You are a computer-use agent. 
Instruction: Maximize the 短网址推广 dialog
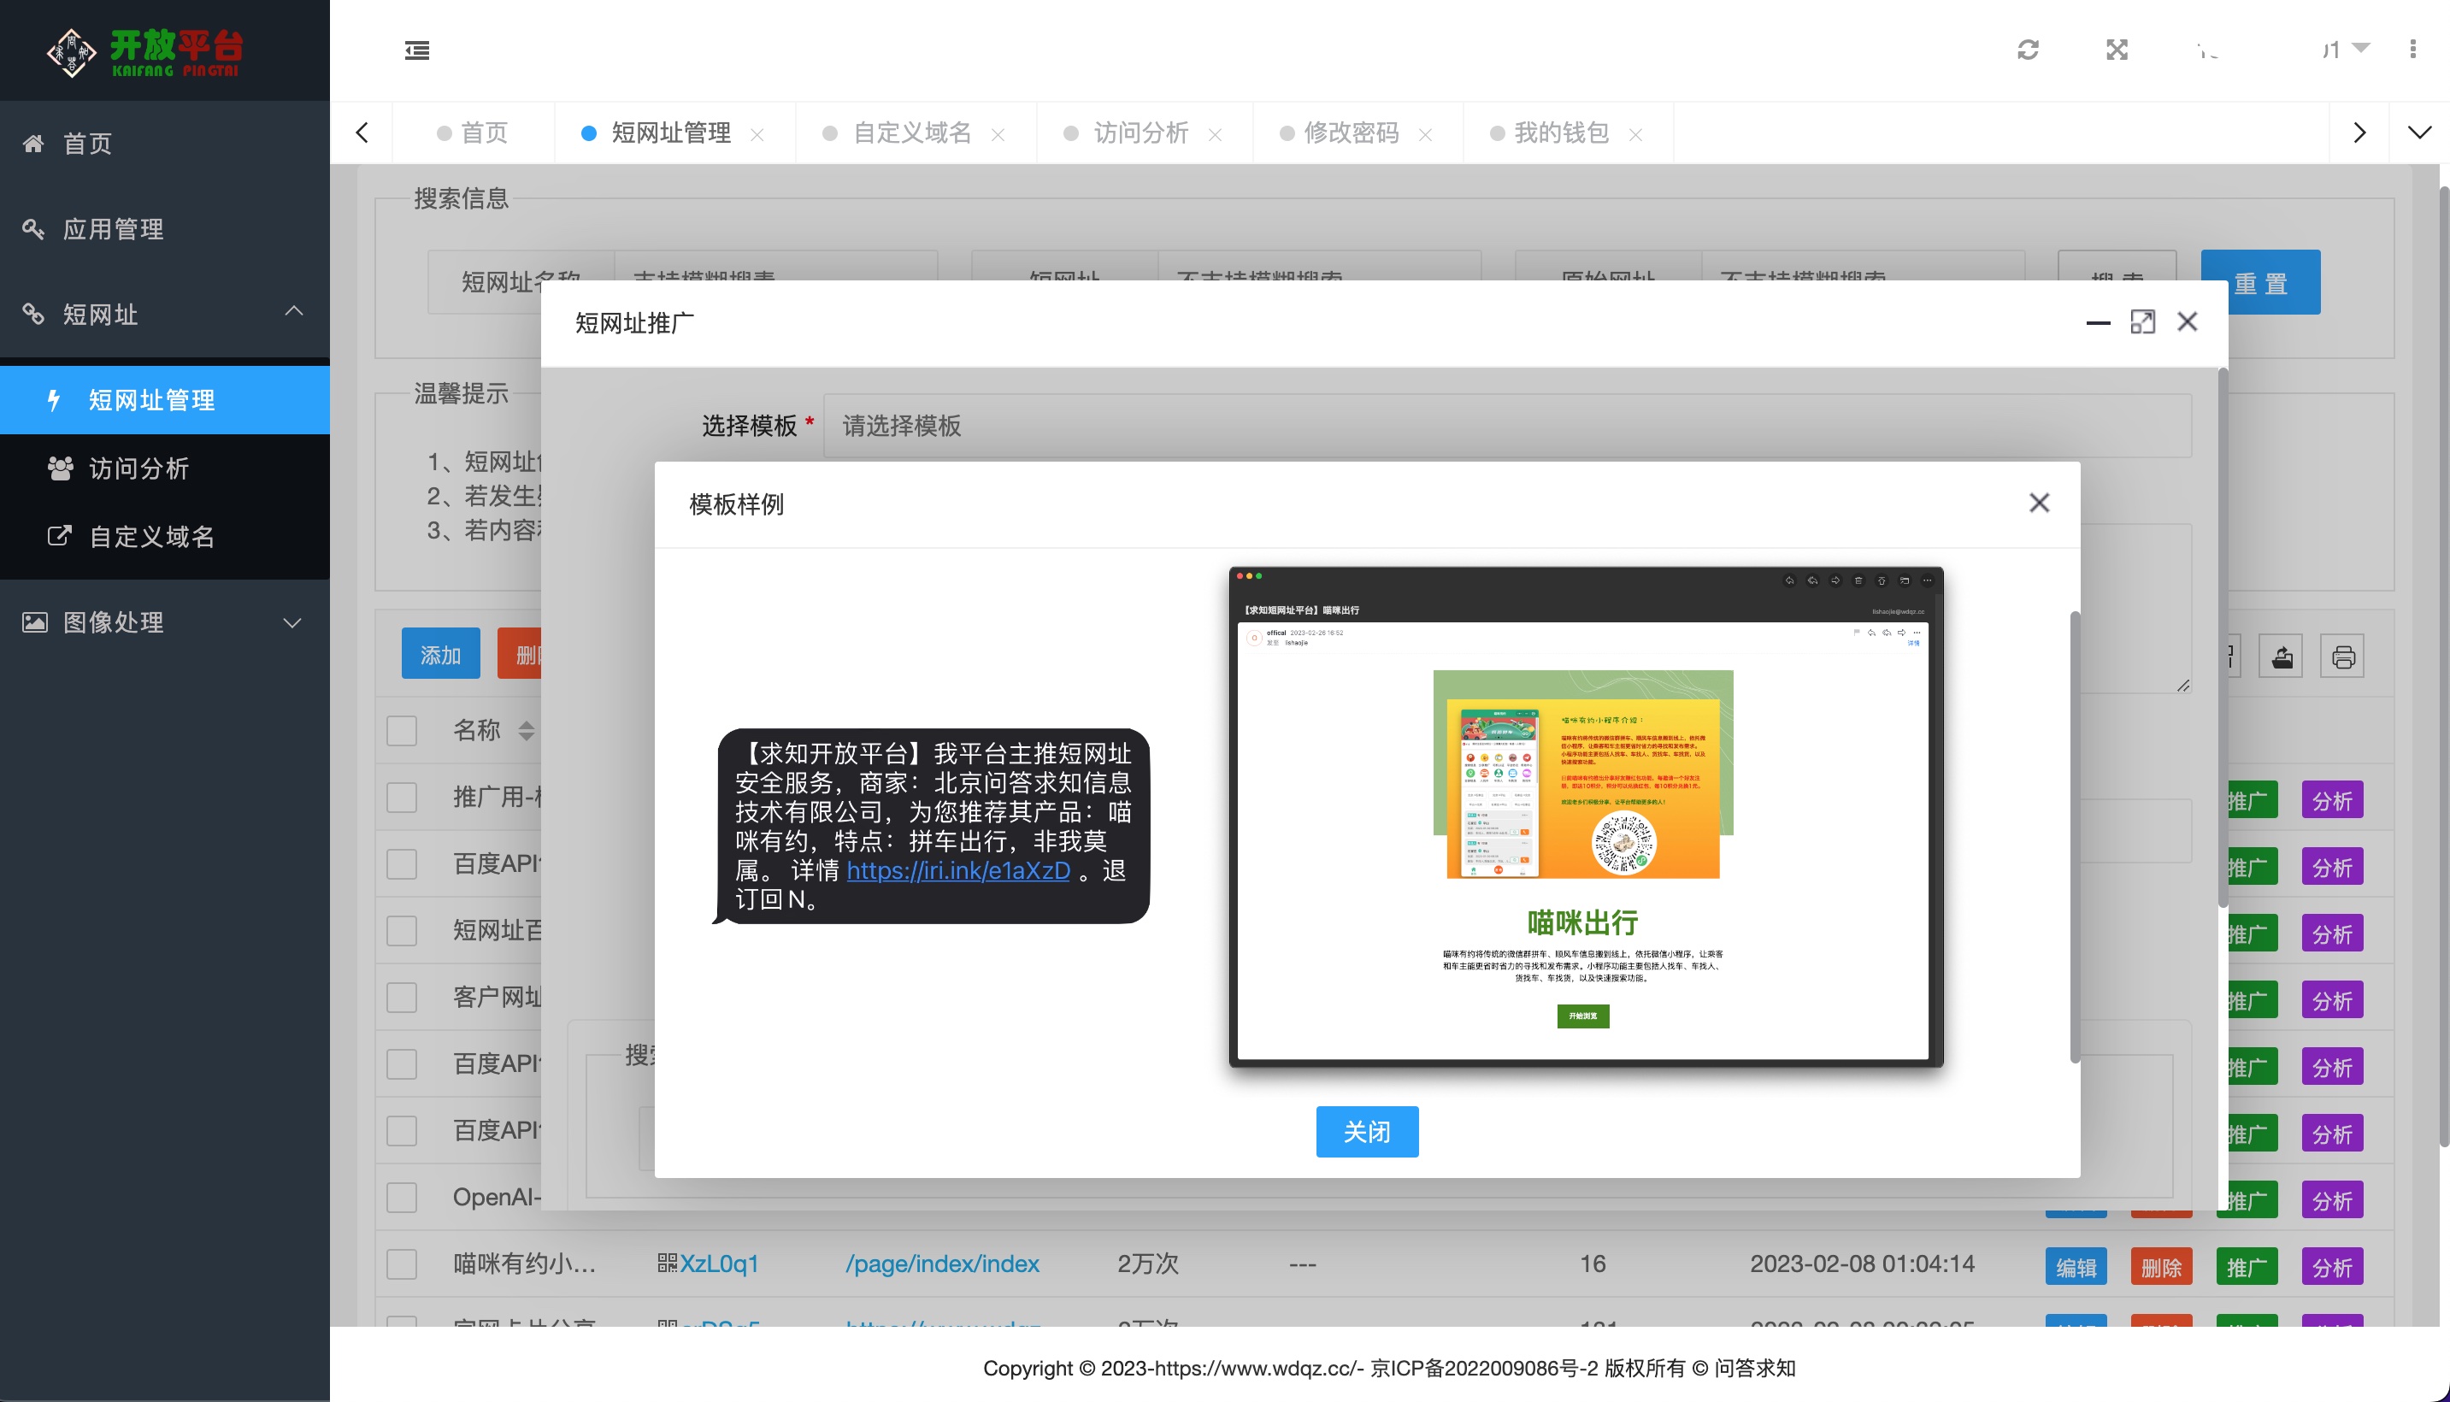[x=2143, y=322]
